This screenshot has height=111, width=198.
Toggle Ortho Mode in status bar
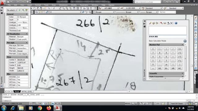37,104
